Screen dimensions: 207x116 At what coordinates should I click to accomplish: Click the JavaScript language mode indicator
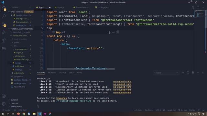(171, 110)
